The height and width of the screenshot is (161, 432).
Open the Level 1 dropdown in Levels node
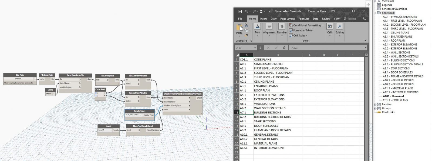click(105, 130)
